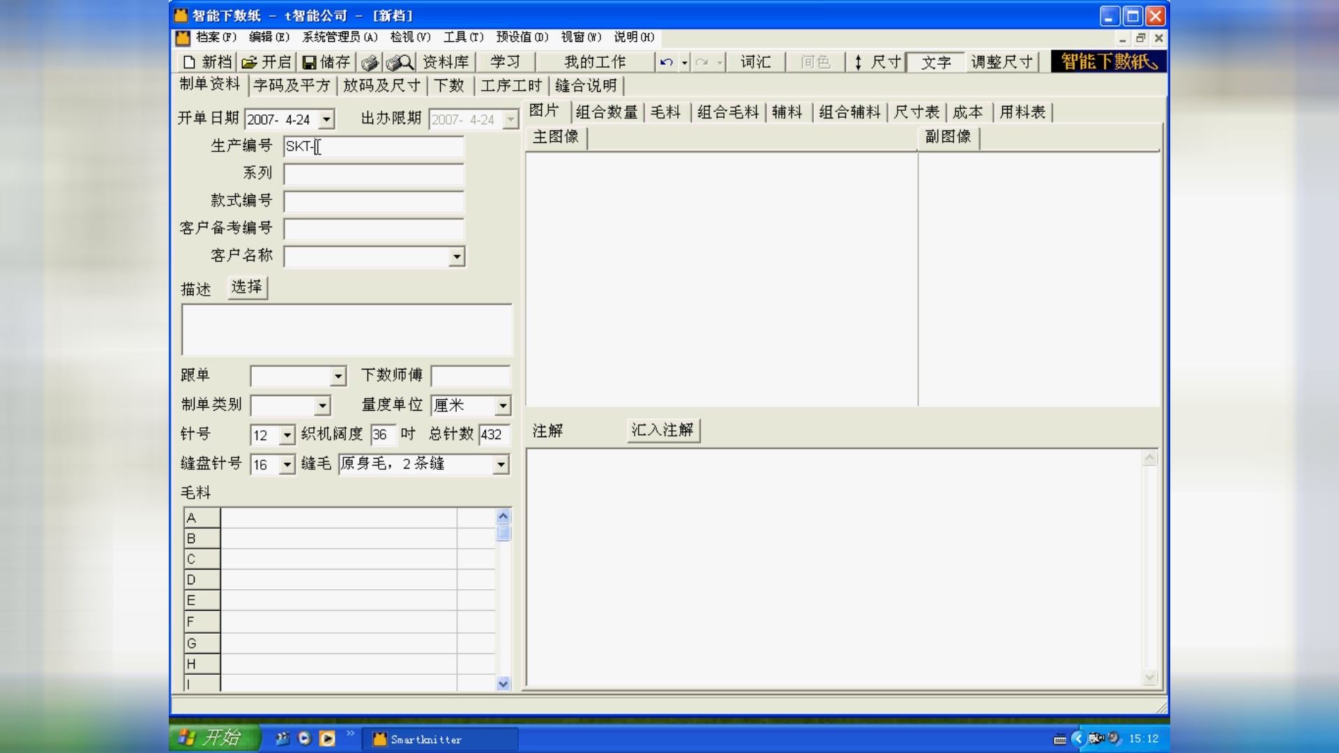The image size is (1339, 753).
Task: Click the keyboard icon in system tray
Action: coord(1059,739)
